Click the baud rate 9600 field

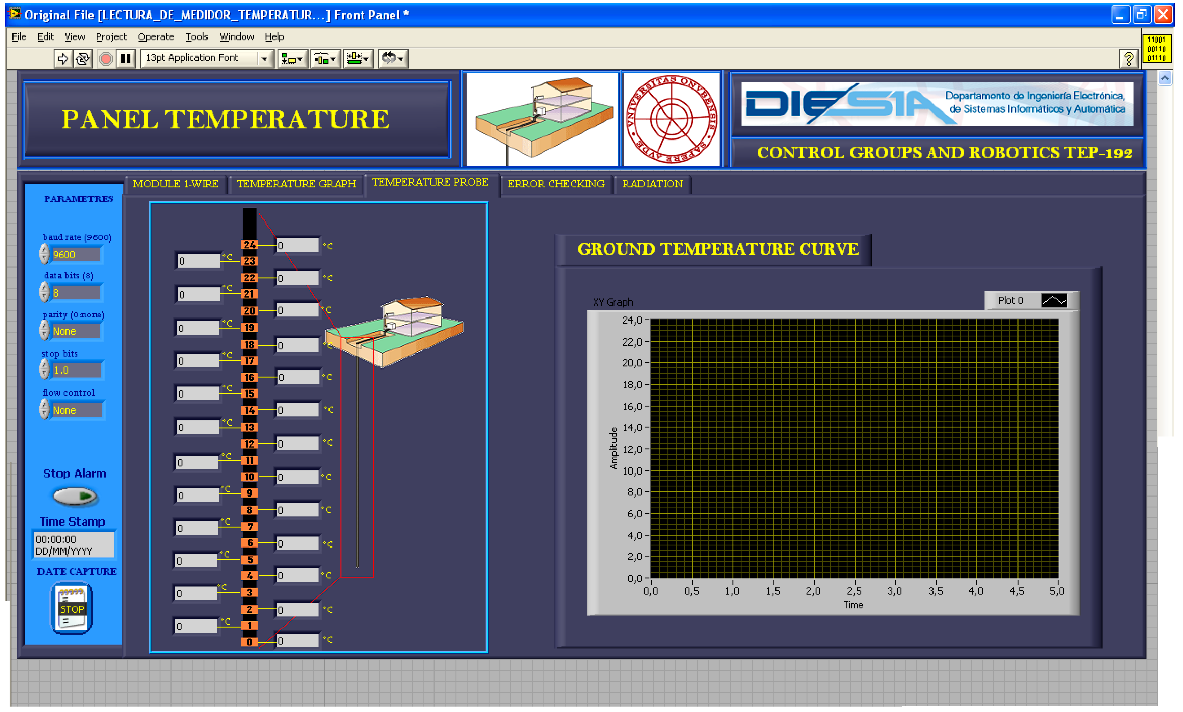[x=76, y=254]
